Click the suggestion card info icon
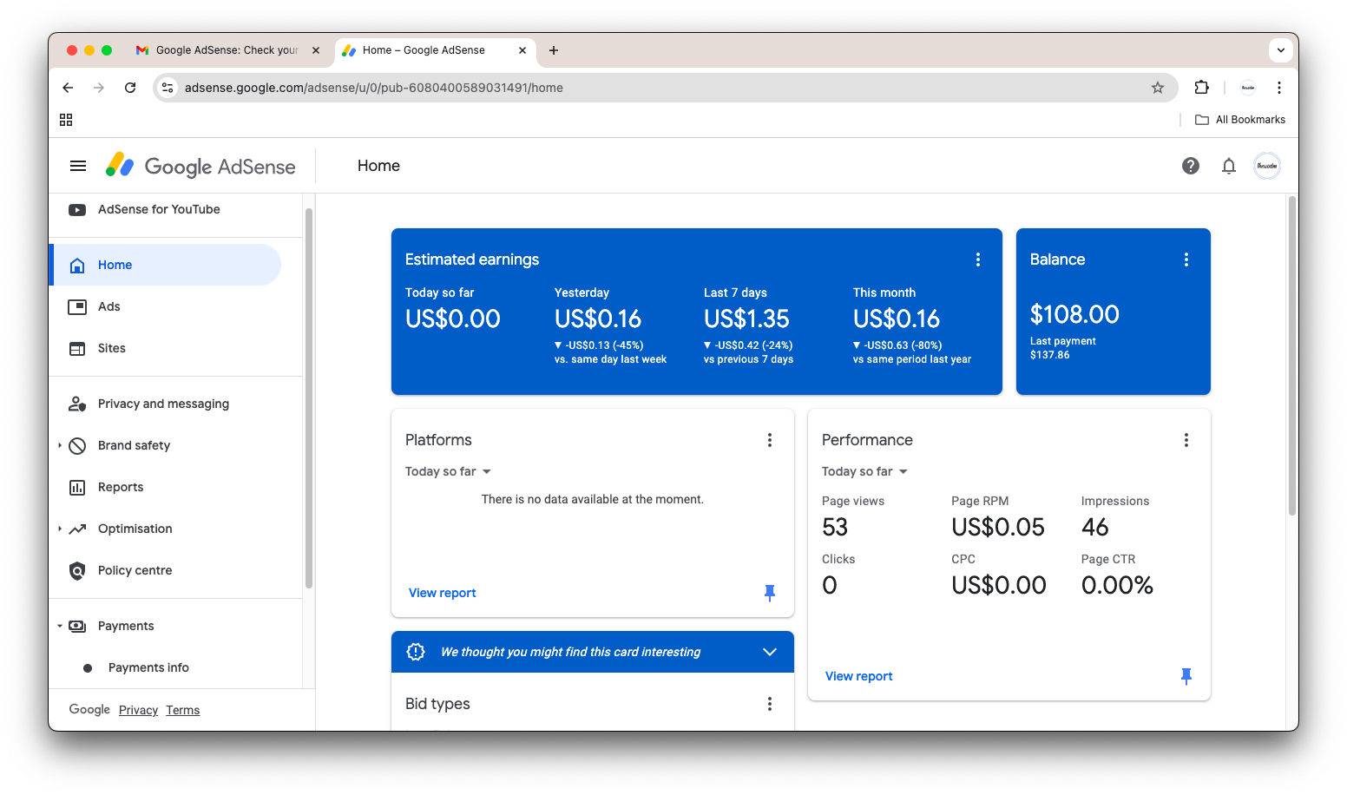 [x=416, y=652]
